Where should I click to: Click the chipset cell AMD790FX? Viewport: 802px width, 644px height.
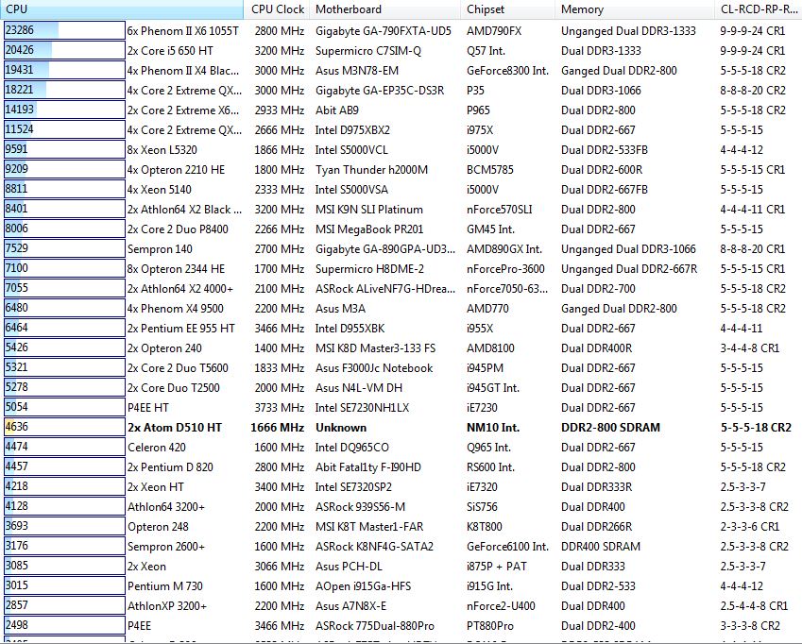494,31
